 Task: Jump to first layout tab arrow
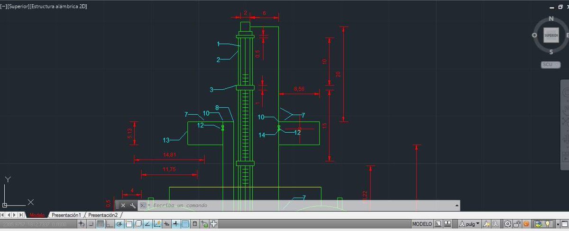3,215
